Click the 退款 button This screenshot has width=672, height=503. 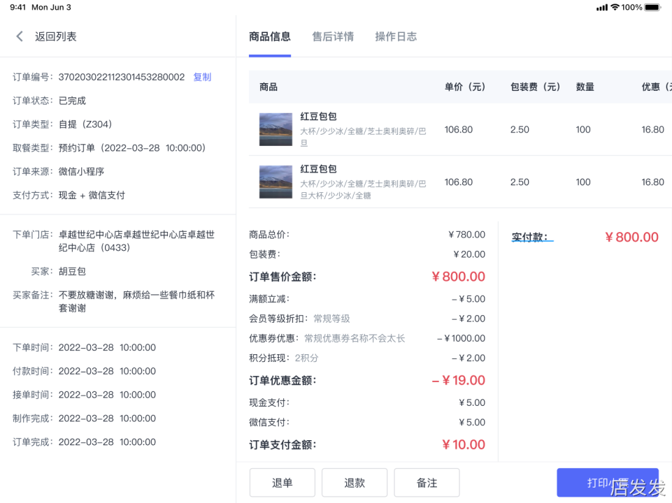pos(355,483)
